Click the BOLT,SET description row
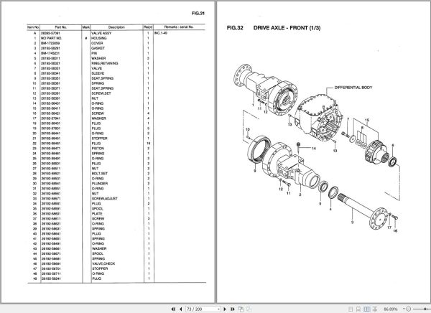 [x=100, y=174]
